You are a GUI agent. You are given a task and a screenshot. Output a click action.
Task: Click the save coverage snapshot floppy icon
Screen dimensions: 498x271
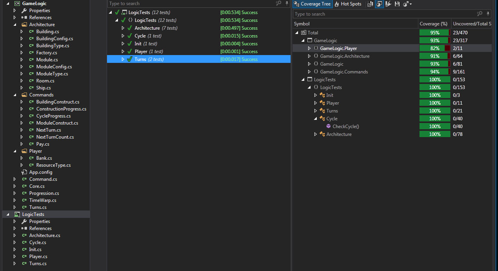(397, 4)
